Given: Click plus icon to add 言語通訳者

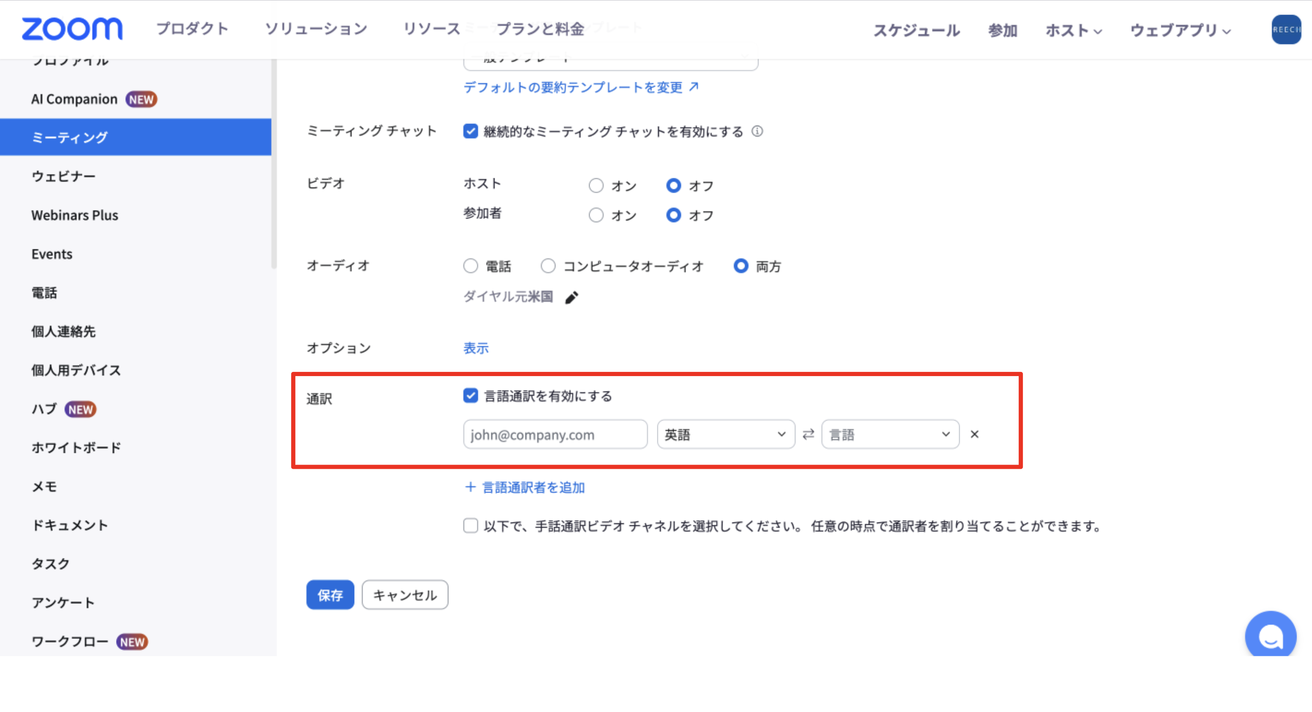Looking at the screenshot, I should point(470,487).
